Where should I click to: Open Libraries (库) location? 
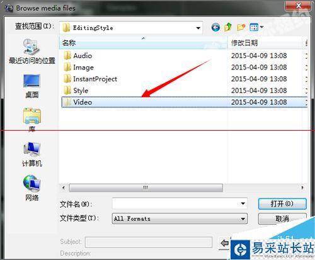[x=31, y=120]
